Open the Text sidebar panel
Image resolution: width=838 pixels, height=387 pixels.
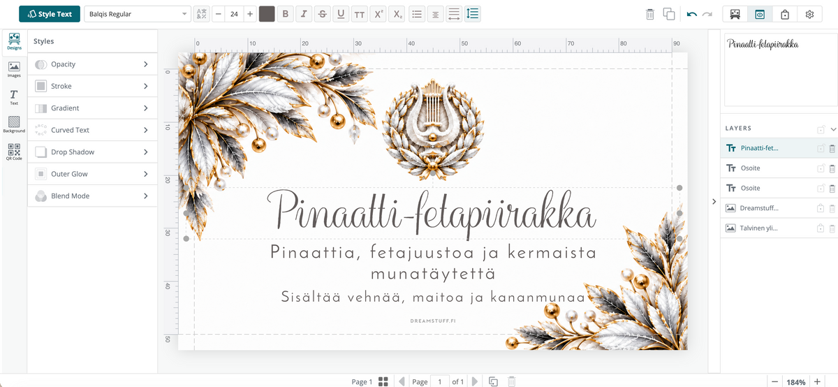[x=14, y=97]
